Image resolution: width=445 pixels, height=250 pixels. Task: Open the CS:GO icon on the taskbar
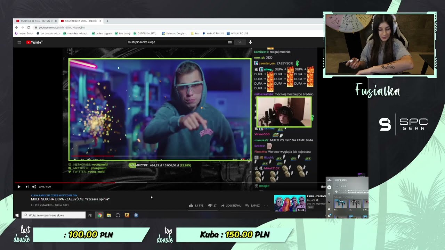coord(127,215)
